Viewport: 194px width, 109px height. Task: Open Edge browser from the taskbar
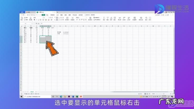pos(61,97)
